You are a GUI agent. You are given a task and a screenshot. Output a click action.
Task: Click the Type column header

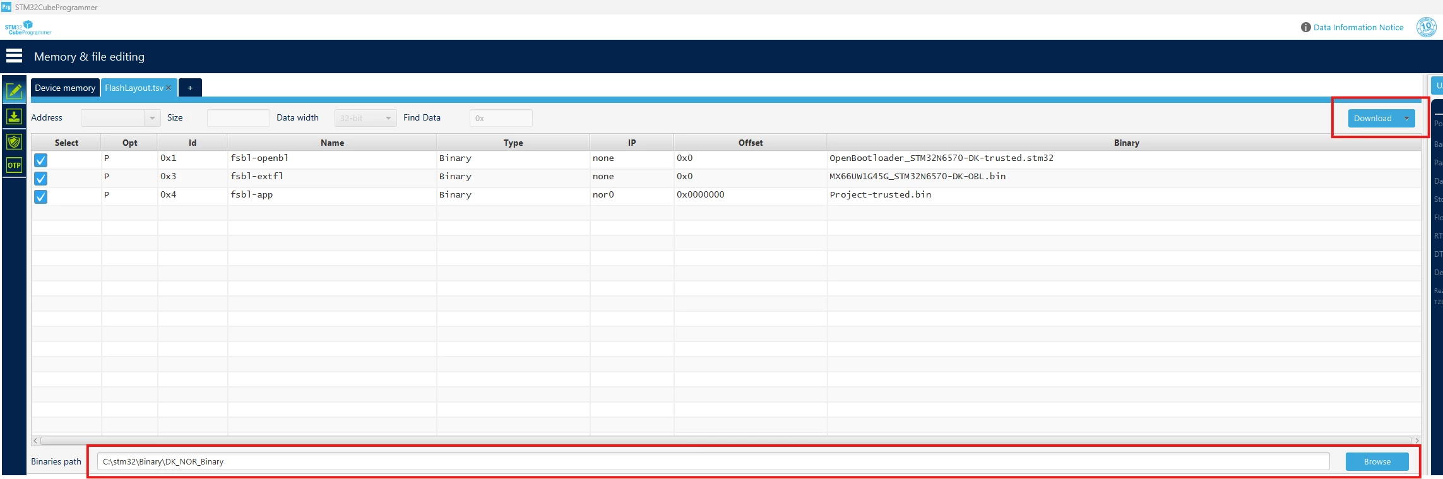point(513,143)
